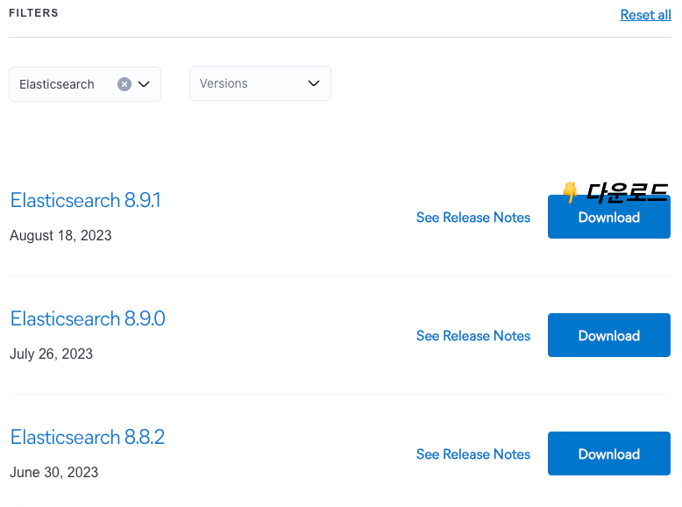See Release Notes for Elasticsearch 8.8.2
This screenshot has height=507, width=682.
(473, 454)
